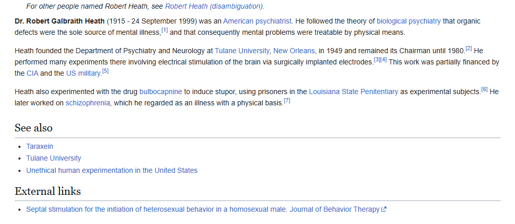Click citation reference [6]
The width and height of the screenshot is (515, 224).
(x=484, y=89)
